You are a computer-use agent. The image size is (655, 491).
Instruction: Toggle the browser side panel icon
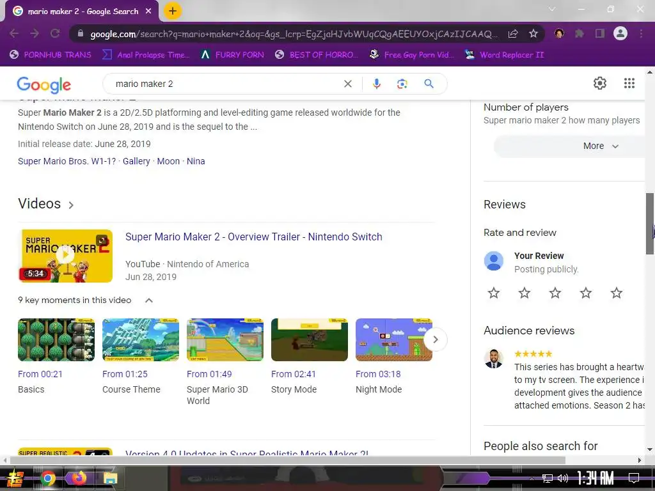click(x=600, y=33)
